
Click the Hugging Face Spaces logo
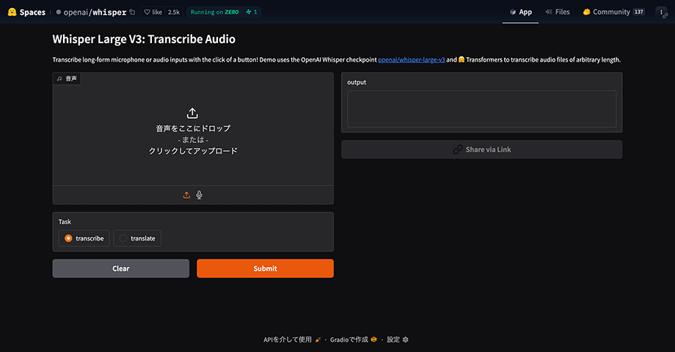12,12
